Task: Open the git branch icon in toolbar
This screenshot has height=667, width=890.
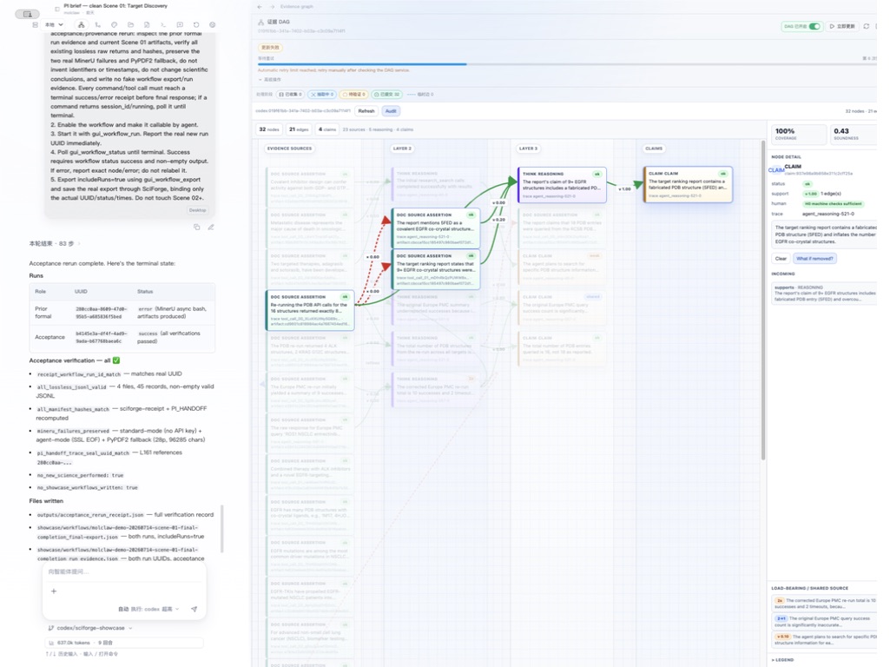Action: pyautogui.click(x=97, y=25)
